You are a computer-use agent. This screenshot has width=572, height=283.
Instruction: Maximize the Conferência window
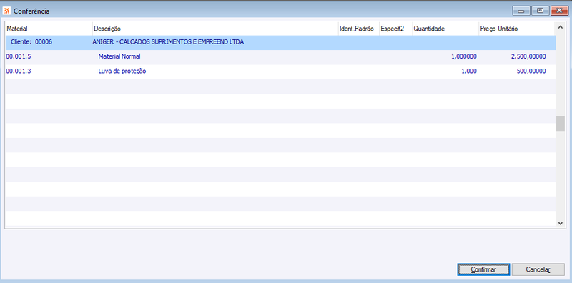point(541,11)
